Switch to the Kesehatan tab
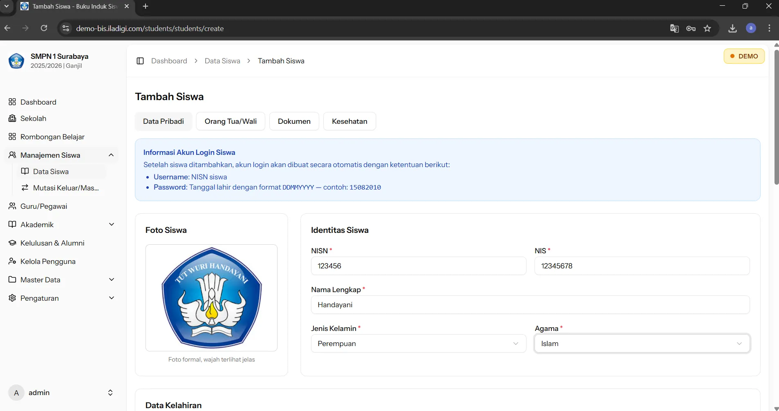 [349, 121]
